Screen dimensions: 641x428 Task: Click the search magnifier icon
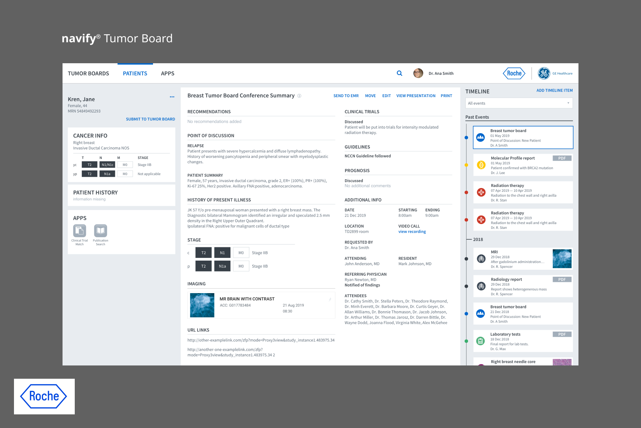(x=399, y=73)
